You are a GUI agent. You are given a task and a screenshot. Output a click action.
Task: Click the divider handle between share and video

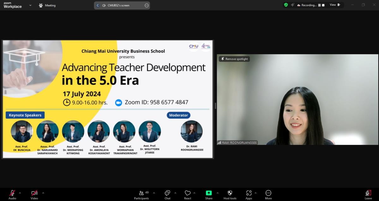click(215, 105)
